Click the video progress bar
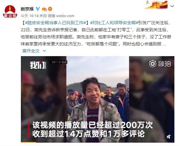This screenshot has height=146, width=179. tap(98, 142)
